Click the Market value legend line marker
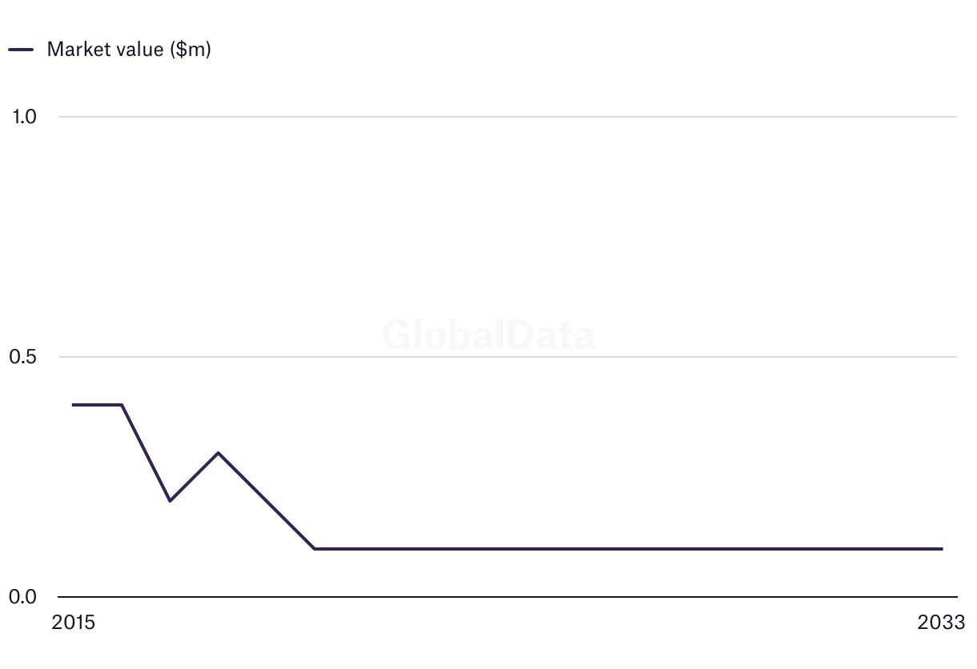Screen dimensions: 977x669 [x=21, y=50]
